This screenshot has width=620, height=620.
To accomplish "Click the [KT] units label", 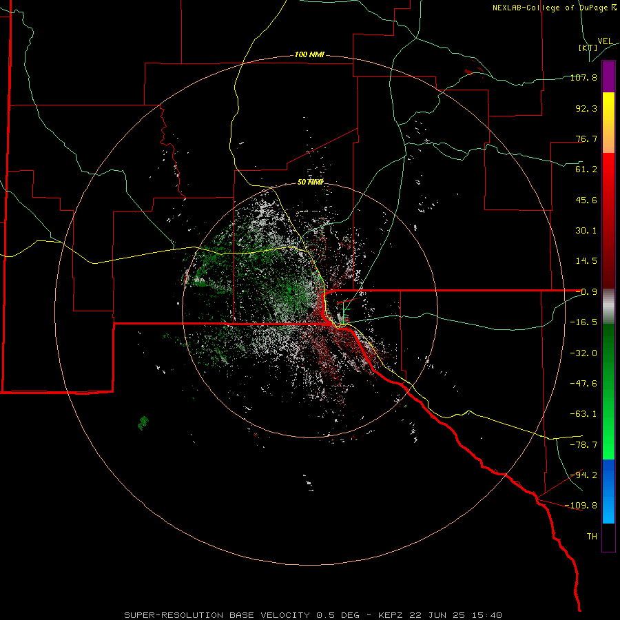I will click(x=588, y=48).
